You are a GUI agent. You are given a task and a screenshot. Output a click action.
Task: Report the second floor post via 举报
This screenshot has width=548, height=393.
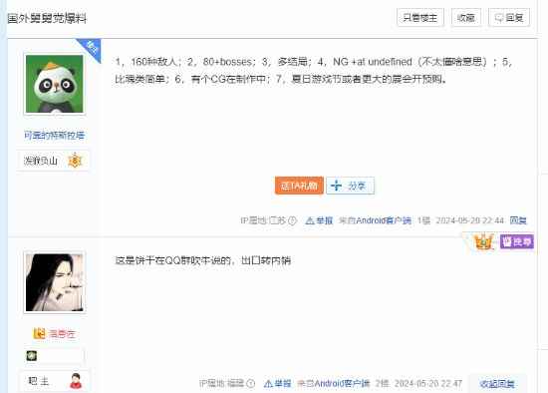(x=277, y=384)
